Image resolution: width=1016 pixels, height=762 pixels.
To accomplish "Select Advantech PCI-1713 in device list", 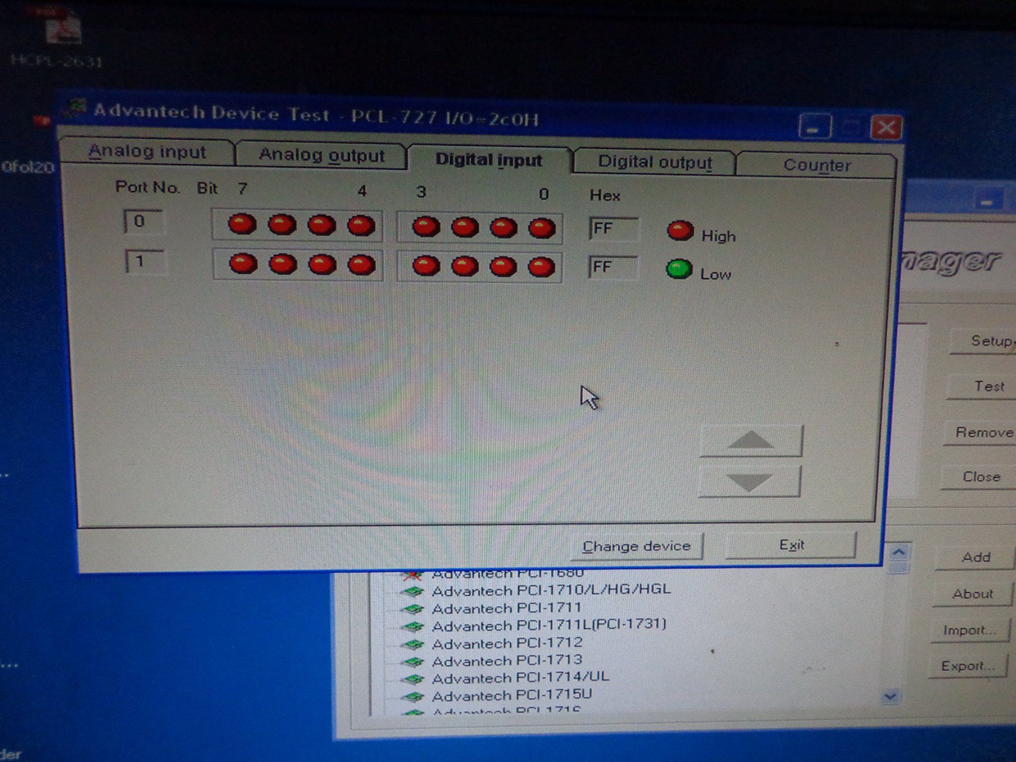I will point(507,660).
